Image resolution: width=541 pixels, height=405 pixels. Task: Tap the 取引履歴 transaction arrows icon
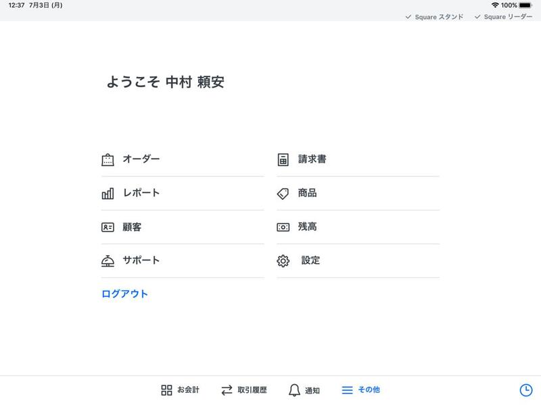click(225, 388)
